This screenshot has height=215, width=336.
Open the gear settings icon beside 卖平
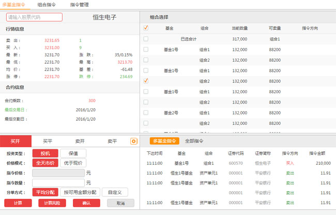(134, 141)
